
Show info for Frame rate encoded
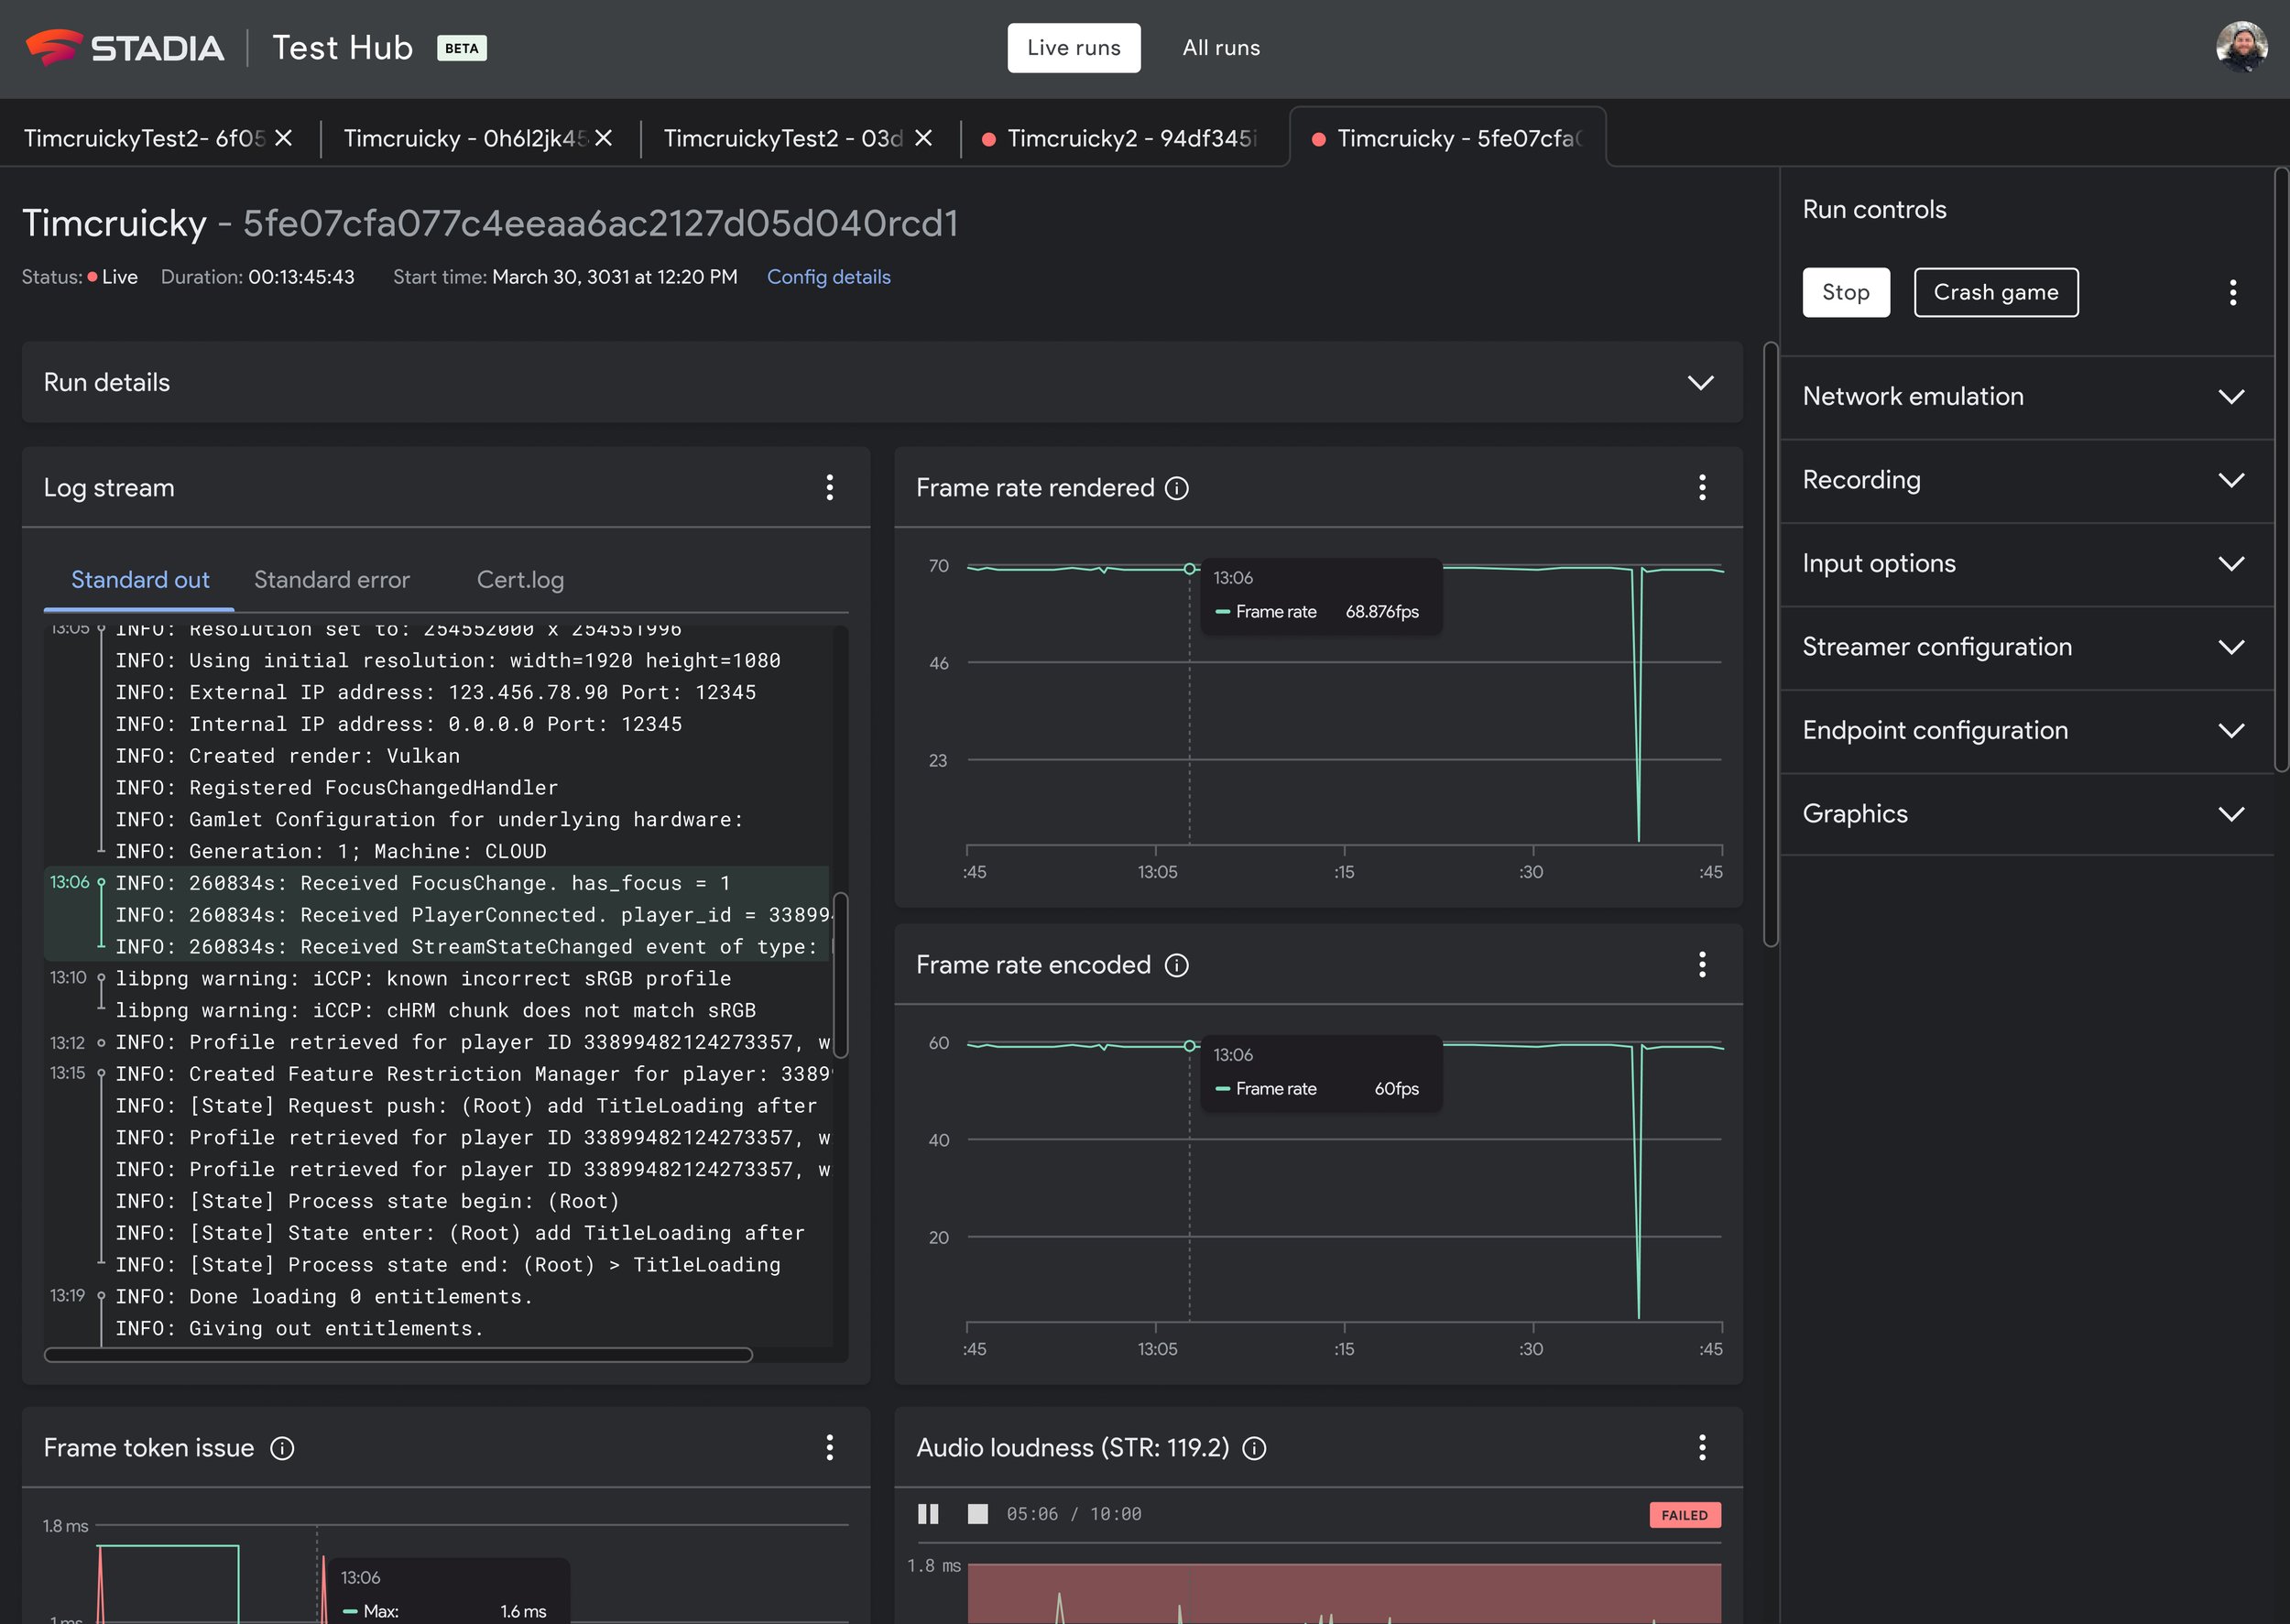pyautogui.click(x=1176, y=965)
